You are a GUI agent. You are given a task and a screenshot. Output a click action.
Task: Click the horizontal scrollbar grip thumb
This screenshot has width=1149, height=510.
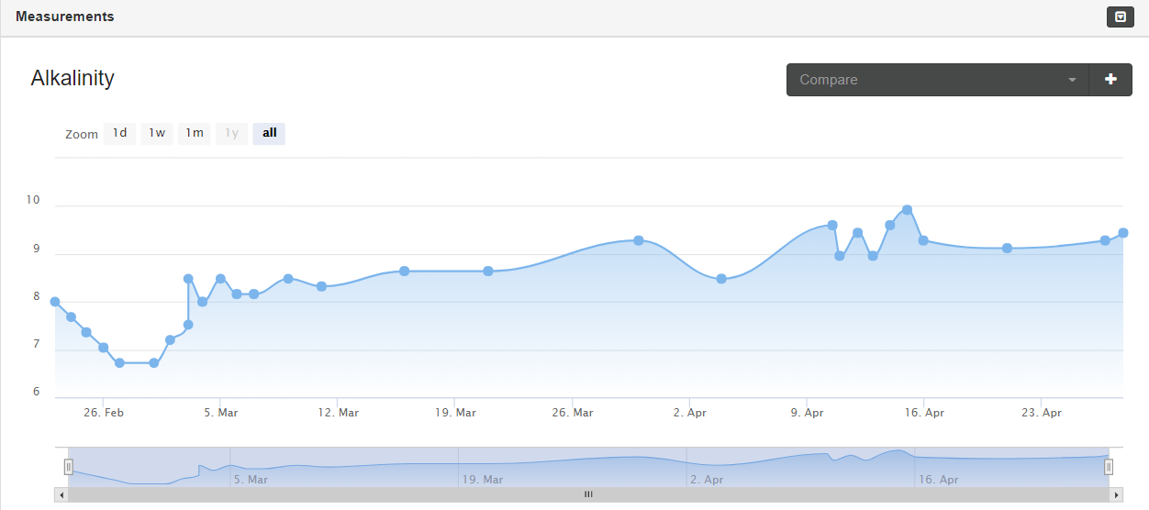(x=588, y=494)
